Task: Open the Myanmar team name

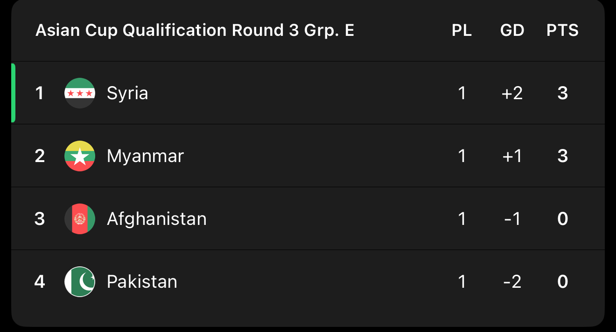Action: [x=145, y=156]
